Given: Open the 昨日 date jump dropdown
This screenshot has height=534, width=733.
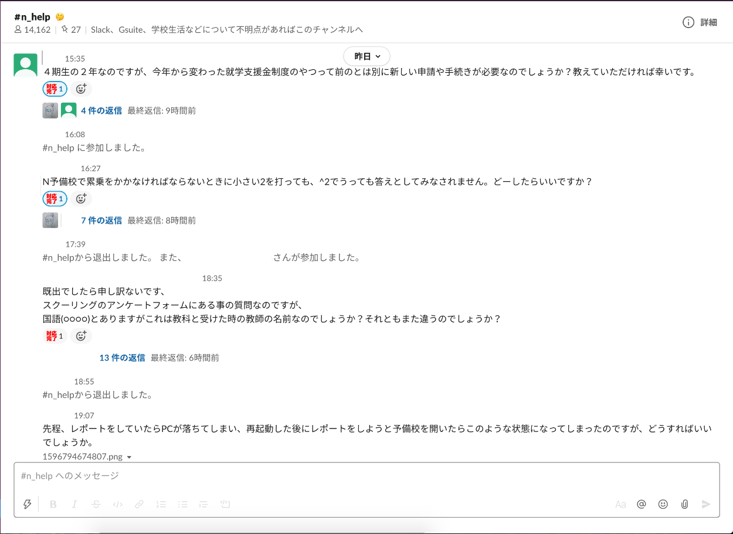Looking at the screenshot, I should [366, 56].
